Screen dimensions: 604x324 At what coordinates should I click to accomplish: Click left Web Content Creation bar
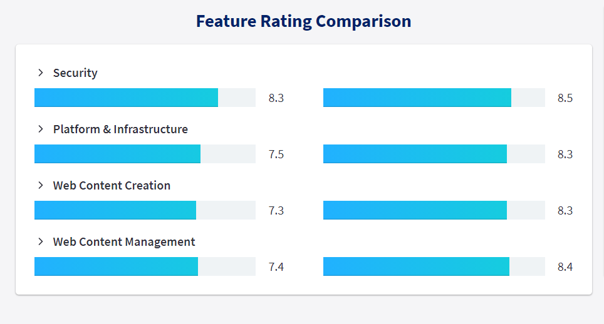[x=145, y=210]
